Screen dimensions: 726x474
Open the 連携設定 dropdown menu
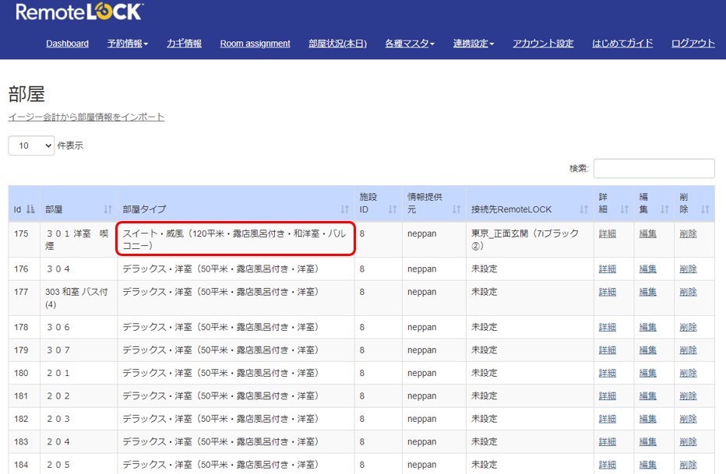coord(474,44)
